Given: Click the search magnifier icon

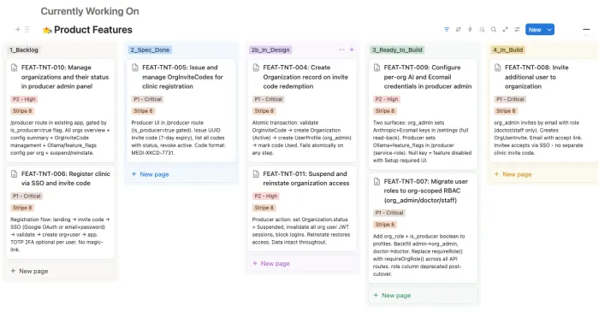Looking at the screenshot, I should coord(494,29).
